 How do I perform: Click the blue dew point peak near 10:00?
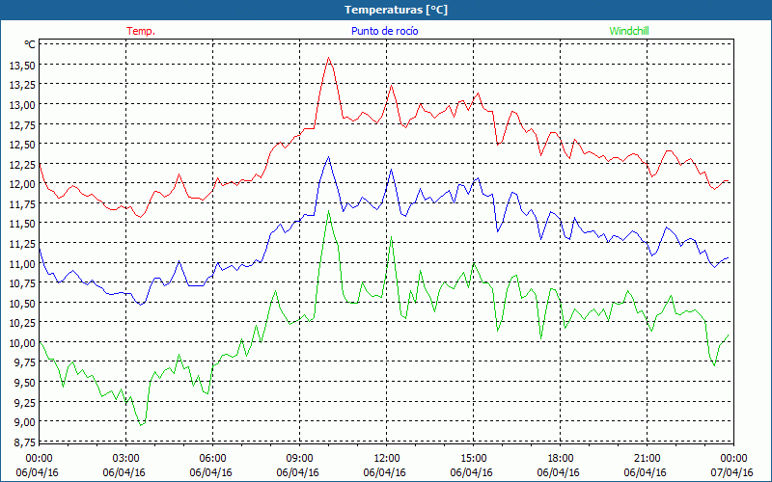(328, 157)
